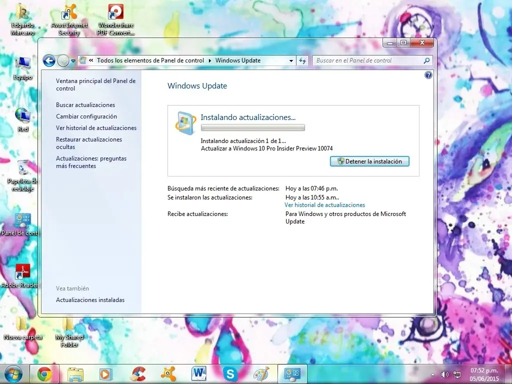Select the 'Windows Update' breadcrumb
This screenshot has height=384, width=512.
[x=237, y=60]
